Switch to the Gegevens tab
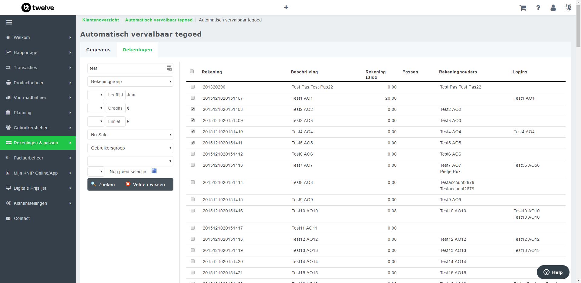 [x=98, y=50]
